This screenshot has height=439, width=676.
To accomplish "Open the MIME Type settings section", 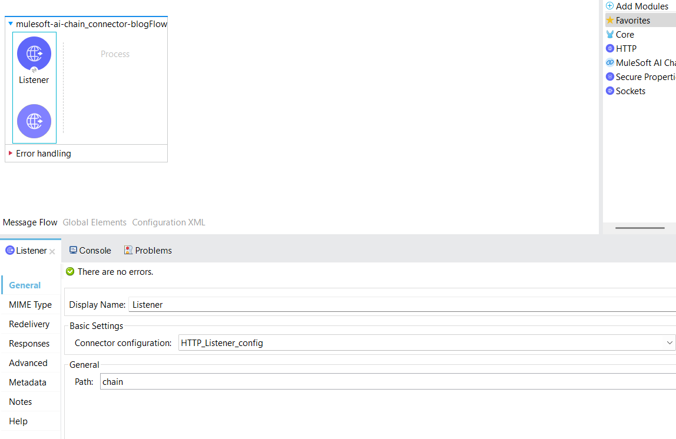I will tap(30, 305).
